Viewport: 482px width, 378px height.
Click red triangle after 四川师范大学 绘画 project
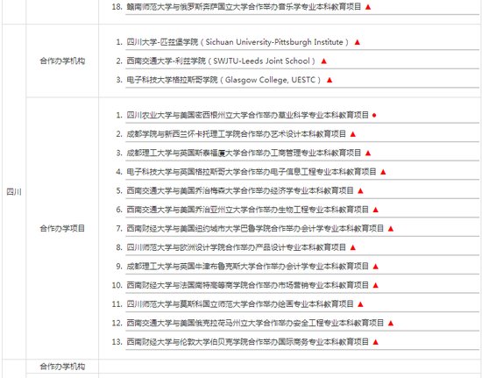click(x=360, y=304)
